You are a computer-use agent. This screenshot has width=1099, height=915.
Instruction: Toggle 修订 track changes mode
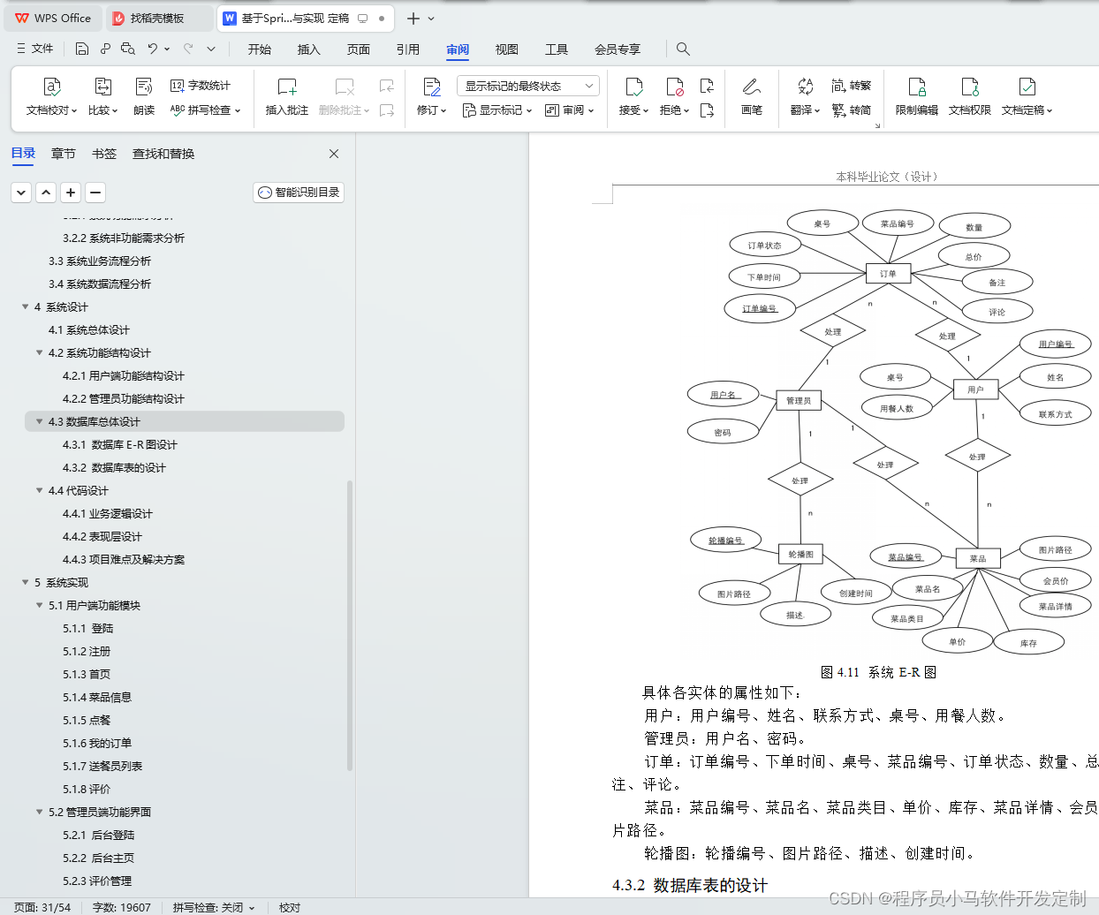pos(427,97)
